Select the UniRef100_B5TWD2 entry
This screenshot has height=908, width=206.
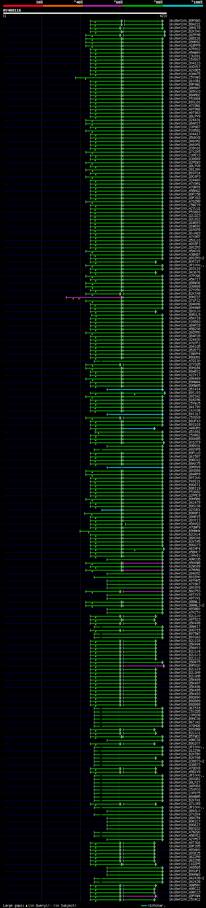185,736
